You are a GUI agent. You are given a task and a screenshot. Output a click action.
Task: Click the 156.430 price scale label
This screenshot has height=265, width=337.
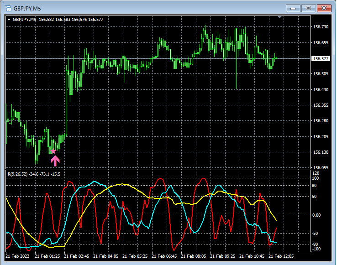321,89
